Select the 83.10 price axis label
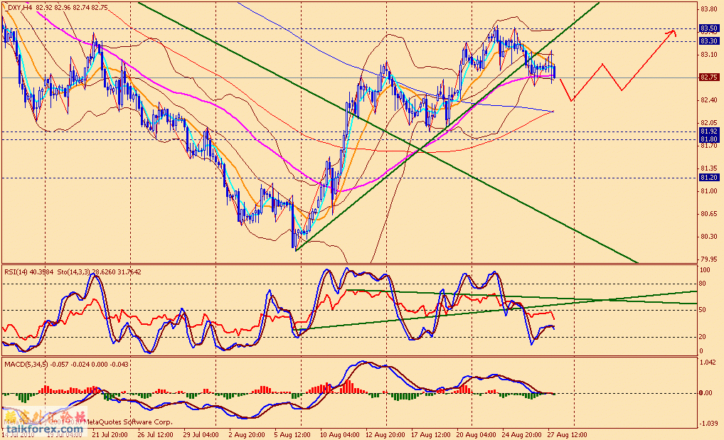The image size is (724, 440). [709, 55]
